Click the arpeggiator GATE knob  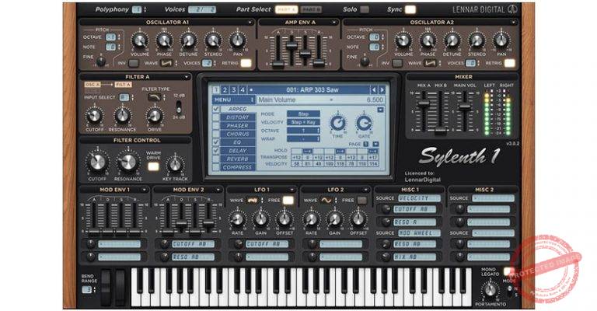(x=364, y=123)
